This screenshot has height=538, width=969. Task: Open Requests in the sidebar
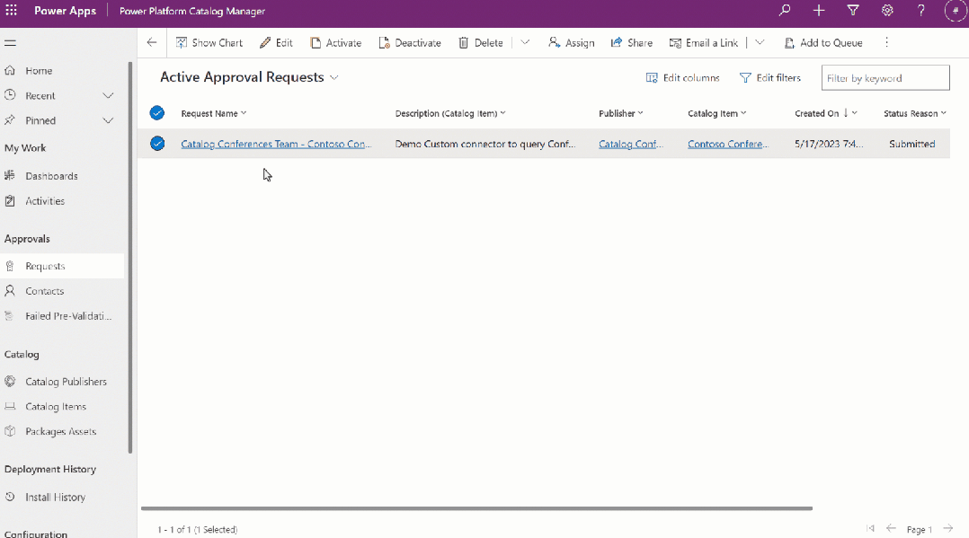click(x=62, y=266)
